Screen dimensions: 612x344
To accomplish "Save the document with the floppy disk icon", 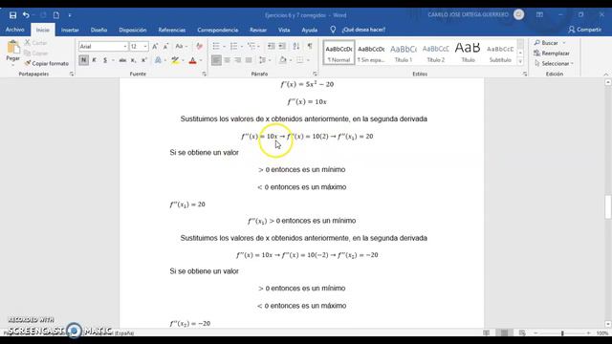I will (x=12, y=15).
